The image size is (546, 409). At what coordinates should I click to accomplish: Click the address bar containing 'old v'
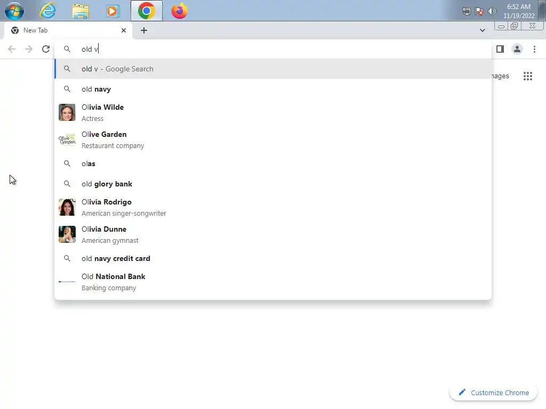coord(273,49)
